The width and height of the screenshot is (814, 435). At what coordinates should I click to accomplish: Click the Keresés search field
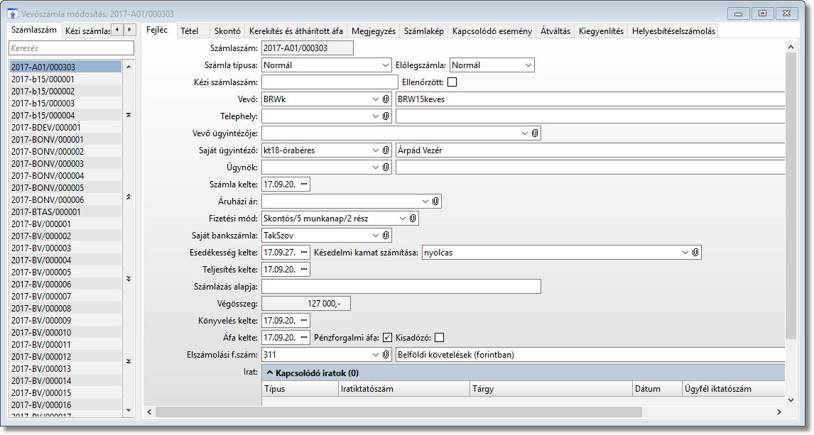coord(71,48)
